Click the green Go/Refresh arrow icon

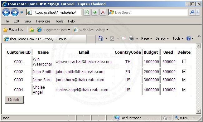coord(95,12)
